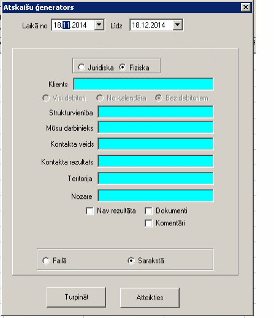
Task: Focus the Struktūrvienība input field
Action: [156, 112]
